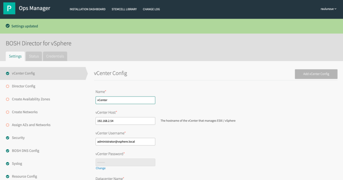Screen dimensions: 343x180
Task: Switch to the Status tab
Action: tap(34, 56)
